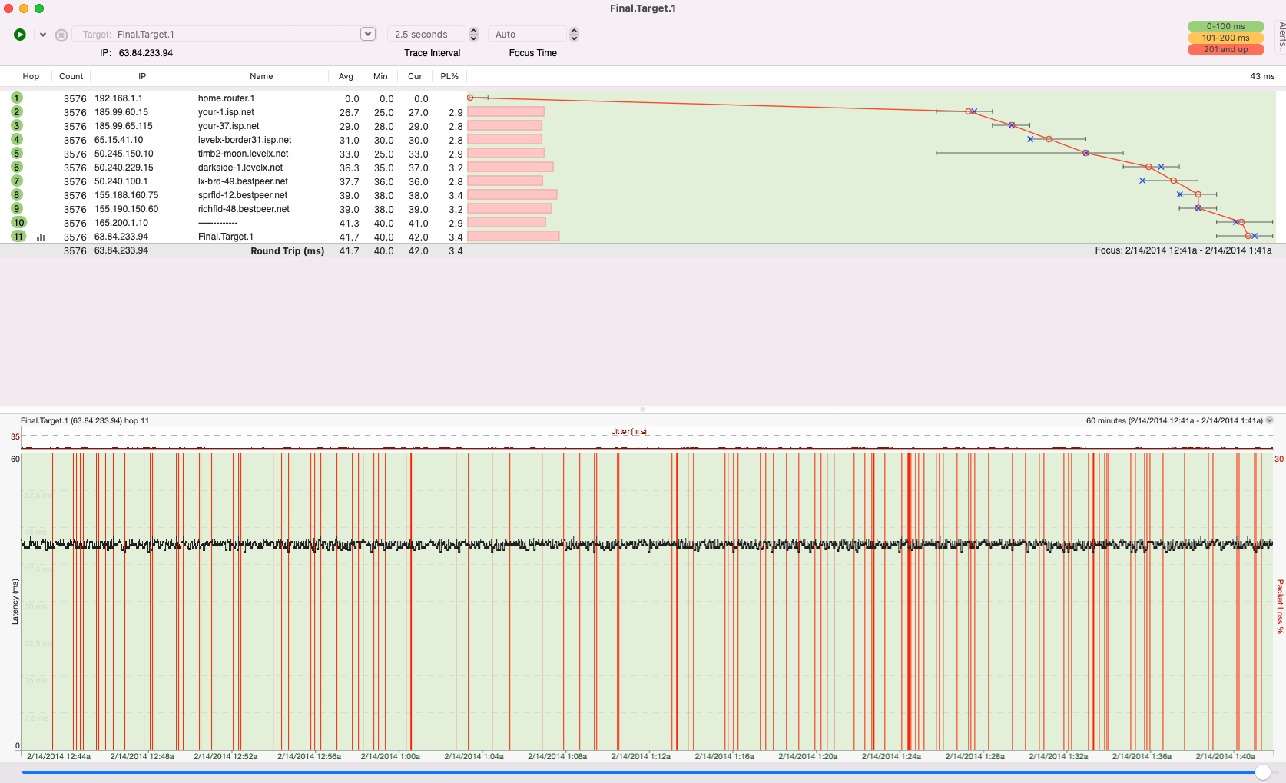Image resolution: width=1286 pixels, height=783 pixels.
Task: Select the green hop 1 badge for home.router.1
Action: click(x=17, y=98)
